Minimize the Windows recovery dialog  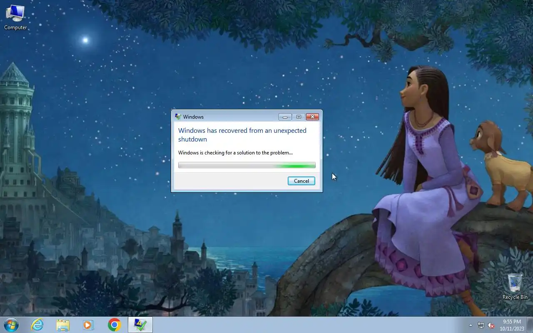point(285,117)
